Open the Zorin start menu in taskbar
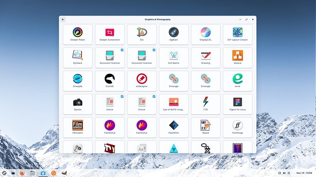This screenshot has height=177, width=316. tap(4, 173)
